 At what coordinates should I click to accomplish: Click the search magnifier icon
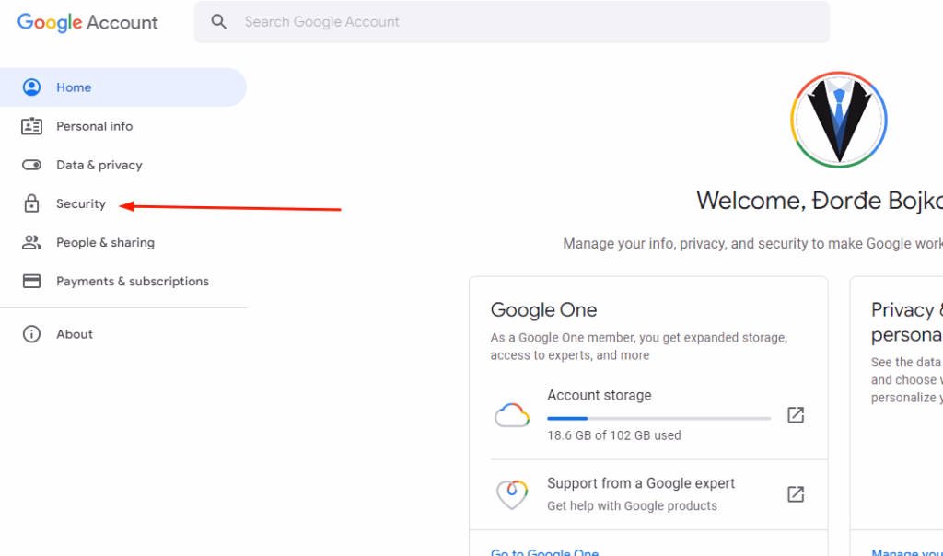[219, 22]
